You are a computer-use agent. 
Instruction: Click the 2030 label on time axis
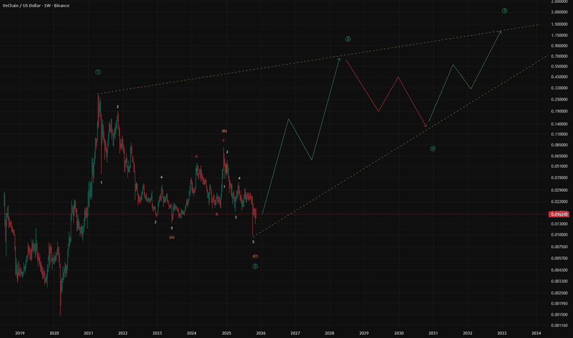pyautogui.click(x=399, y=332)
